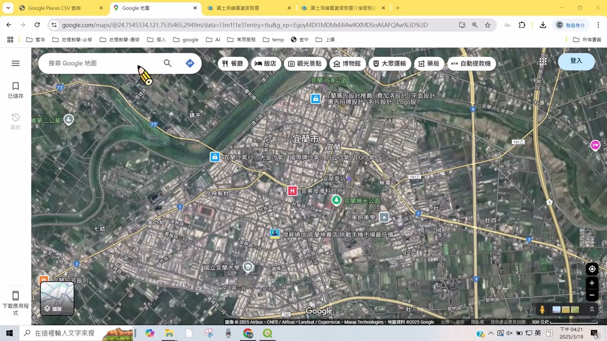Open the Google Maps hamburger menu

16,63
